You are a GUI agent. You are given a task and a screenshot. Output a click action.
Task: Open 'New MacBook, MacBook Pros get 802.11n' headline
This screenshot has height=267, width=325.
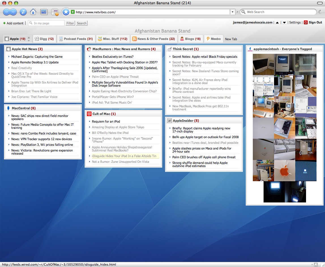click(x=200, y=108)
